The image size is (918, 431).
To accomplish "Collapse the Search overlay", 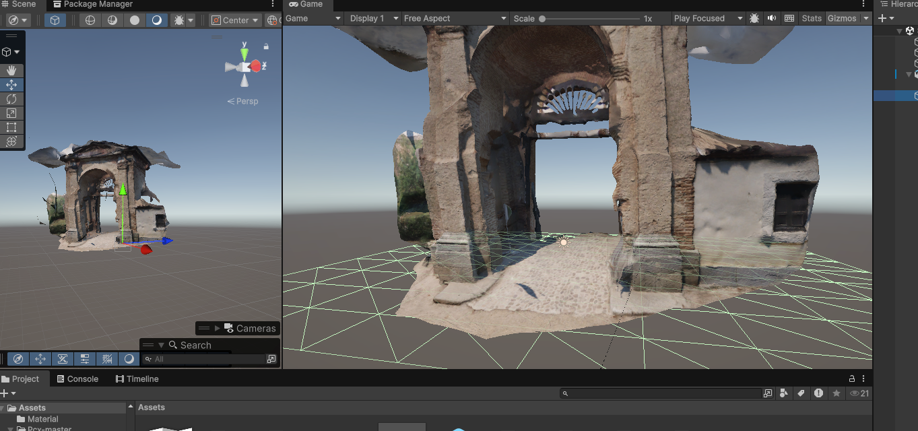I will (x=161, y=345).
